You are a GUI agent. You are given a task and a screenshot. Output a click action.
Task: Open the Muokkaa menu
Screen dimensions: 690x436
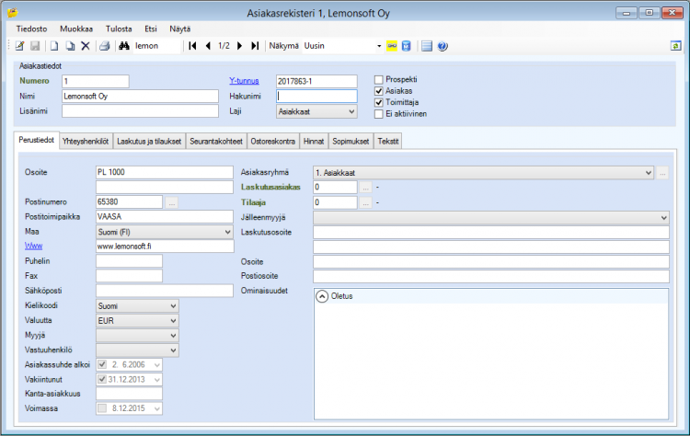point(76,29)
